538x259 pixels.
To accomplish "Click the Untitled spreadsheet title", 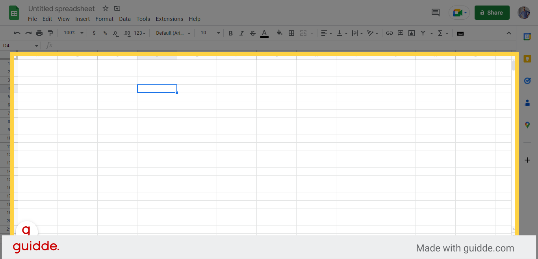I will point(61,9).
